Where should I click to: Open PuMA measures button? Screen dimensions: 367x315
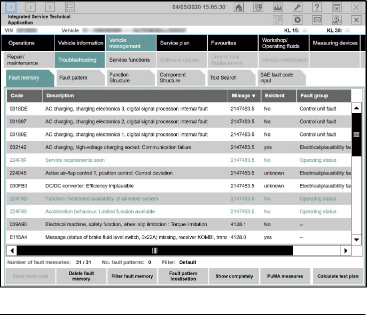point(285,276)
